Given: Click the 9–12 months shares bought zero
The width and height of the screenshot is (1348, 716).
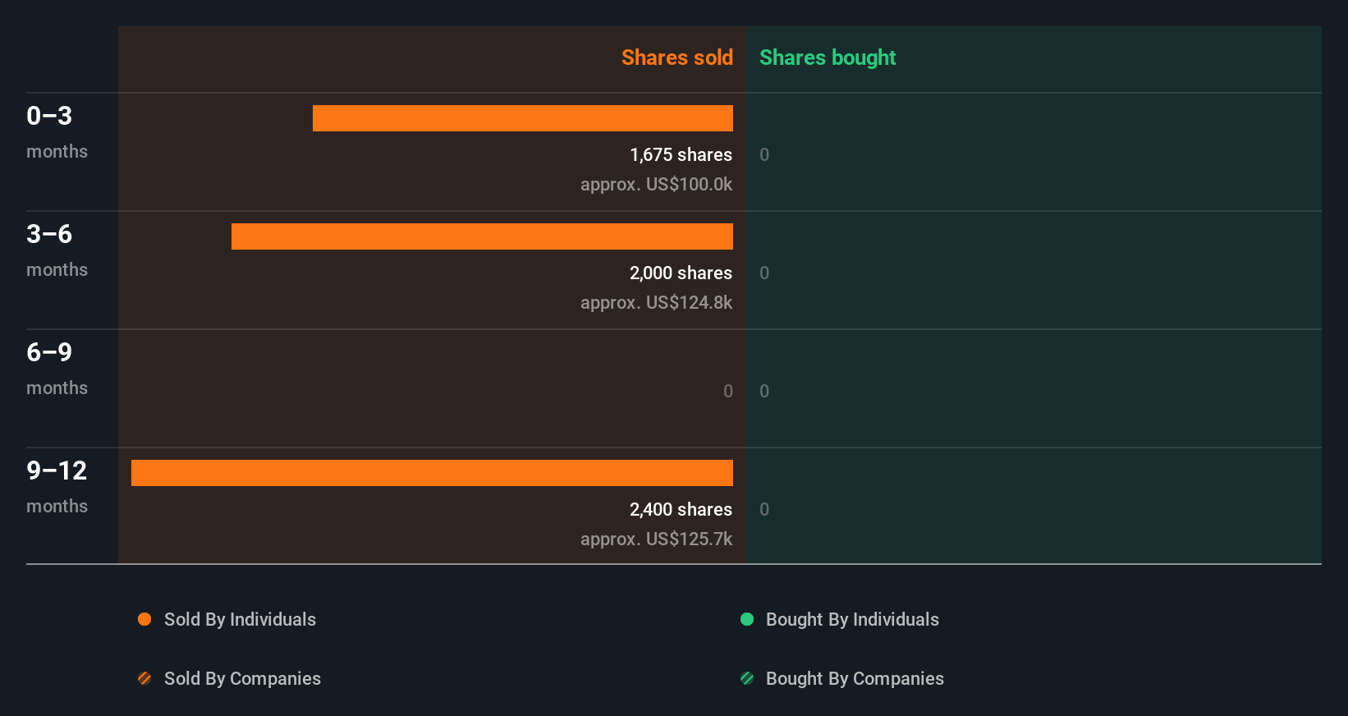Looking at the screenshot, I should click(764, 509).
